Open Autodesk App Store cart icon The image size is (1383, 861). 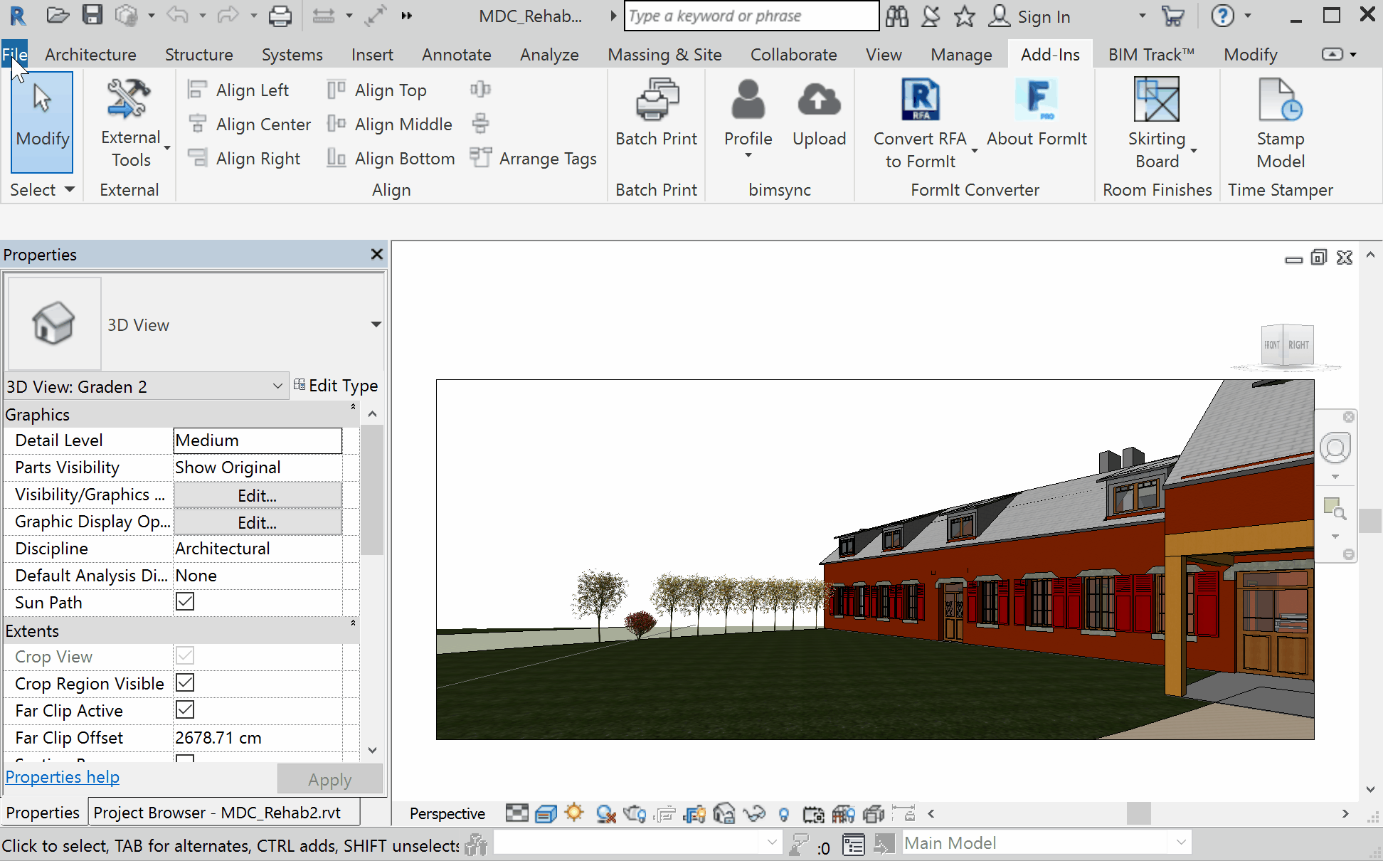tap(1172, 16)
